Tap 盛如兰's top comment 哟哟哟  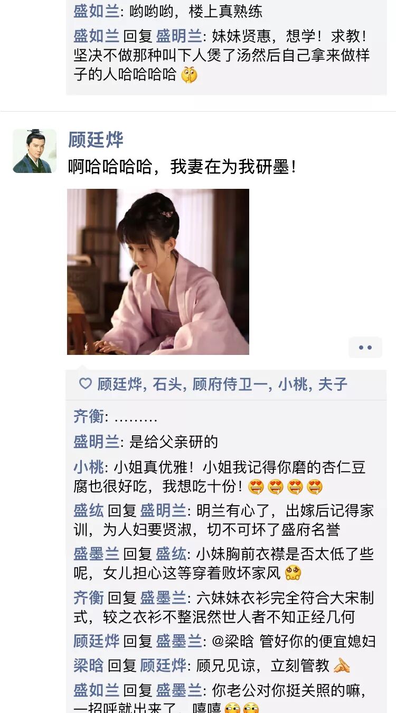coord(168,11)
